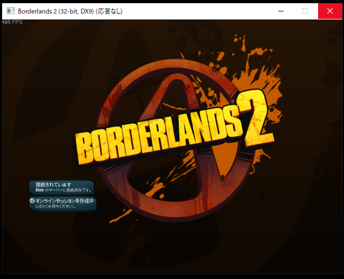
Task: Click the spinner icon on the session notification
Action: pyautogui.click(x=32, y=201)
